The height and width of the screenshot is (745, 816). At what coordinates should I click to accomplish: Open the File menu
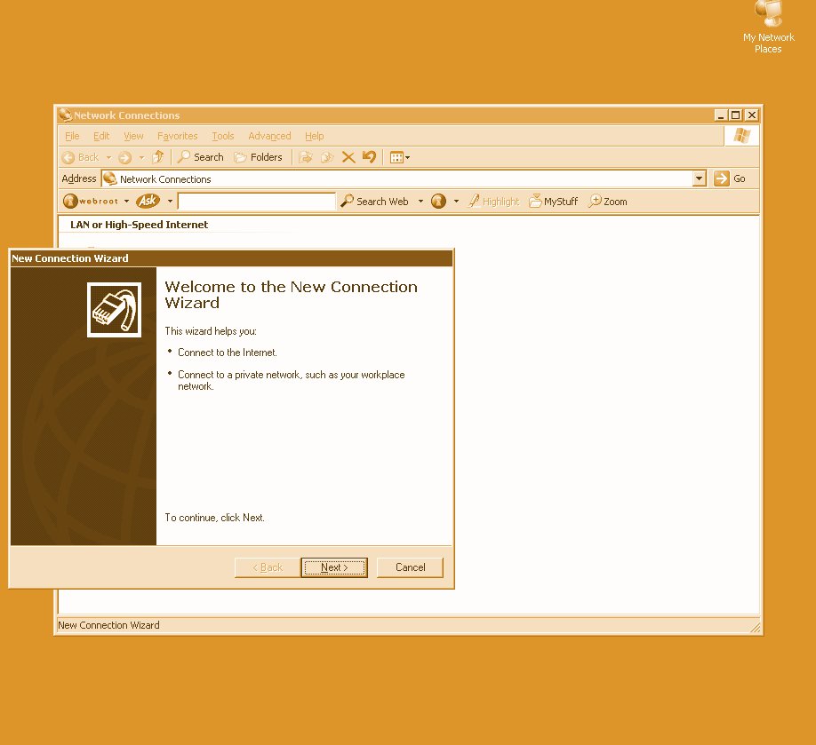72,136
